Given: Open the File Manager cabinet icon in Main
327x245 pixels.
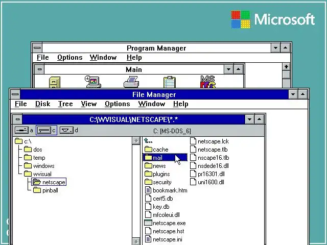Looking at the screenshot, I should coord(55,82).
